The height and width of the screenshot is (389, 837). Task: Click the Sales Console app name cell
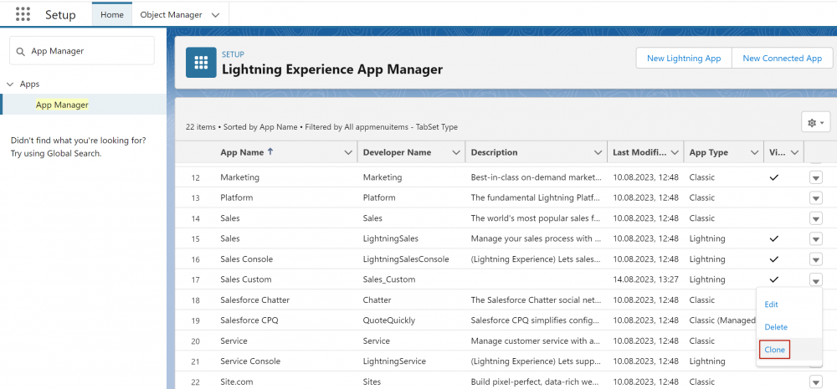pos(246,258)
